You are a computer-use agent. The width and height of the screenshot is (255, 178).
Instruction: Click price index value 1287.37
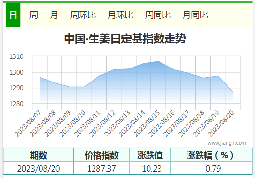(102, 168)
